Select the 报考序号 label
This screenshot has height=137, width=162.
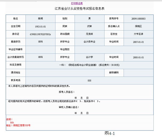click(114, 18)
